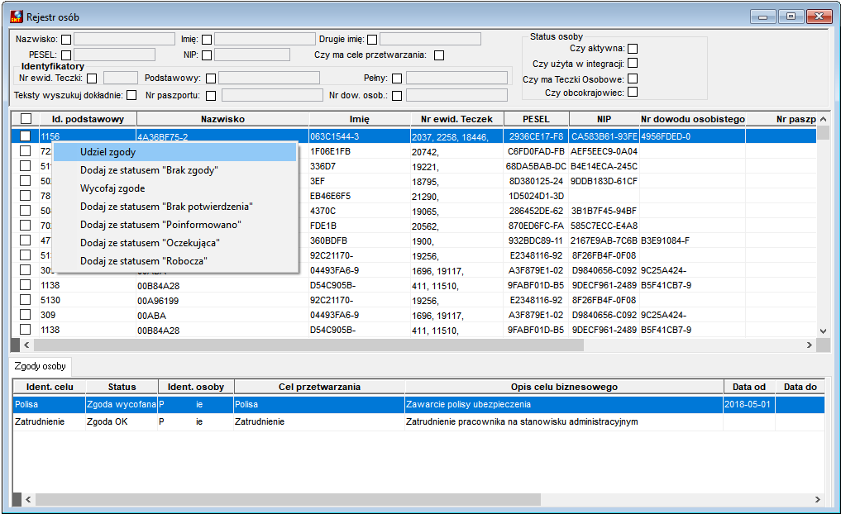This screenshot has width=841, height=514.
Task: Select the Polisa consent row
Action: tap(418, 404)
